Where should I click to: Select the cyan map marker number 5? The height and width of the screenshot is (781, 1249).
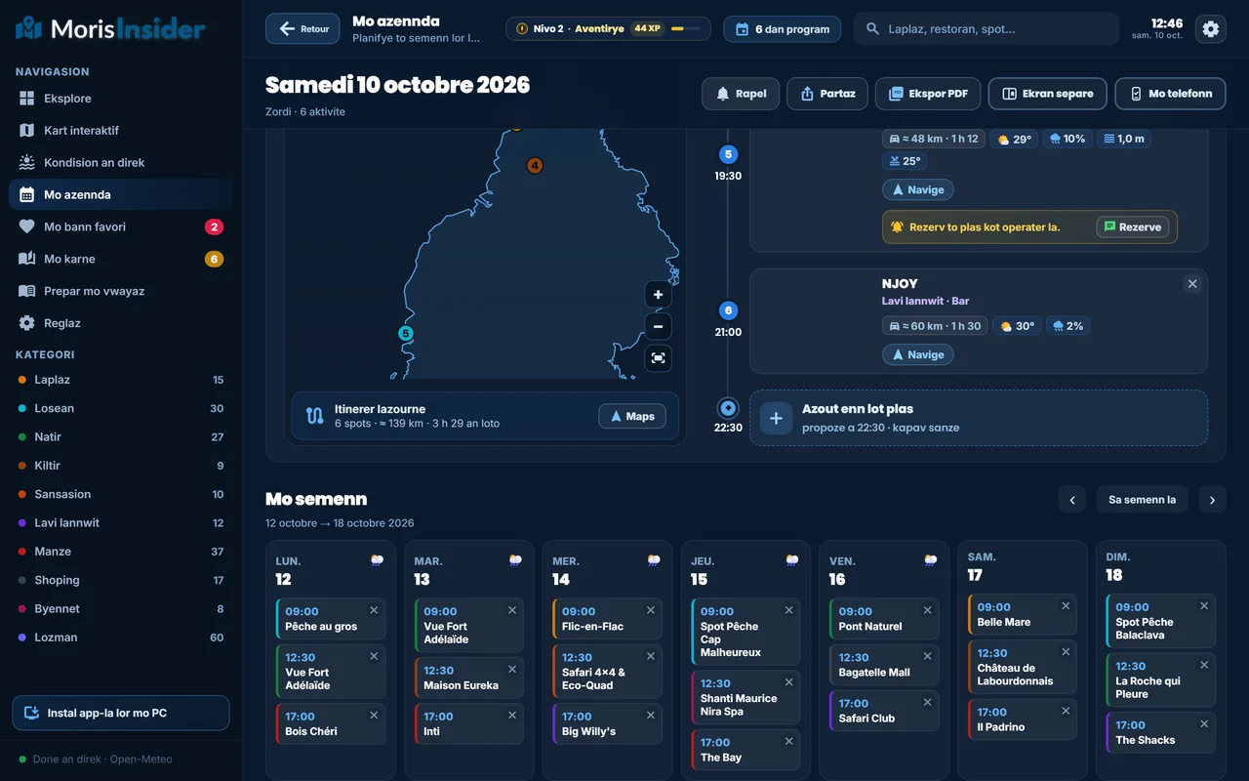tap(406, 334)
